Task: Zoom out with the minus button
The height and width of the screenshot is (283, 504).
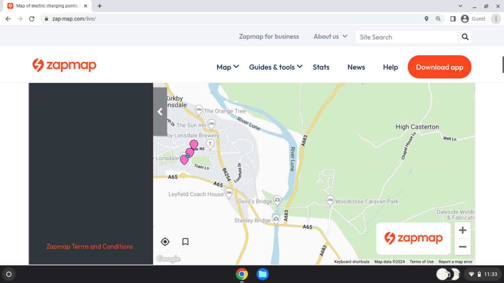Action: pyautogui.click(x=463, y=247)
